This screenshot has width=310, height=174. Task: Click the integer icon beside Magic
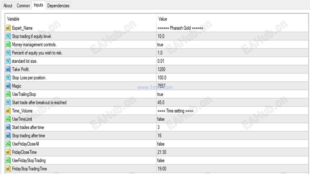coord(8,86)
